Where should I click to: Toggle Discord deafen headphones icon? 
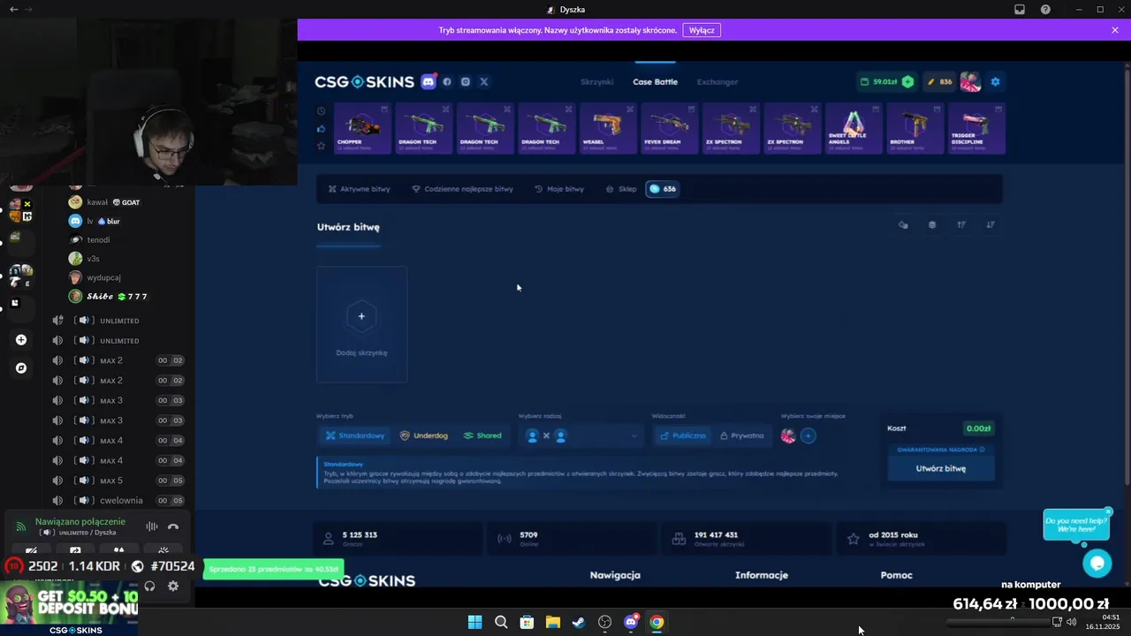(149, 586)
